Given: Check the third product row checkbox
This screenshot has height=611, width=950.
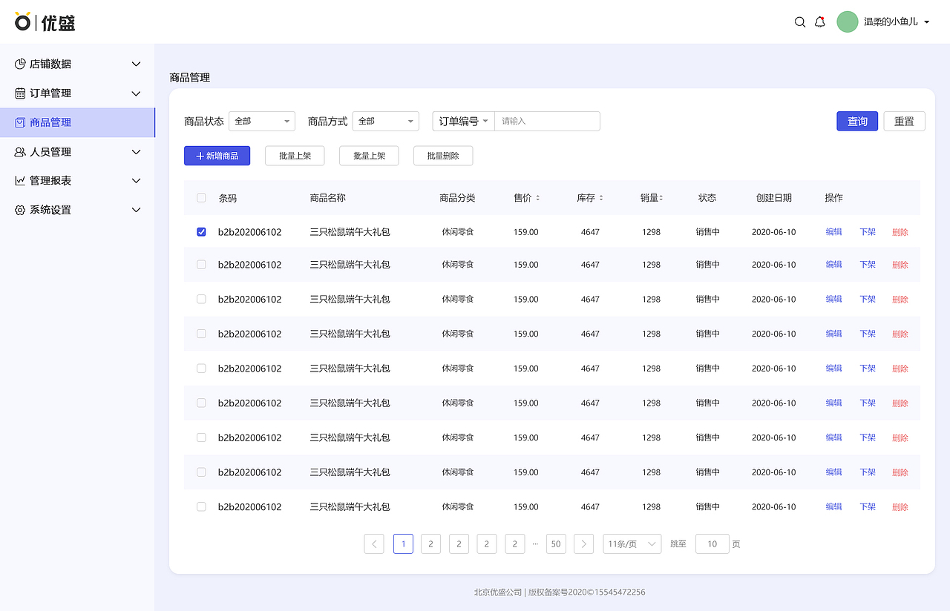Looking at the screenshot, I should click(x=200, y=299).
